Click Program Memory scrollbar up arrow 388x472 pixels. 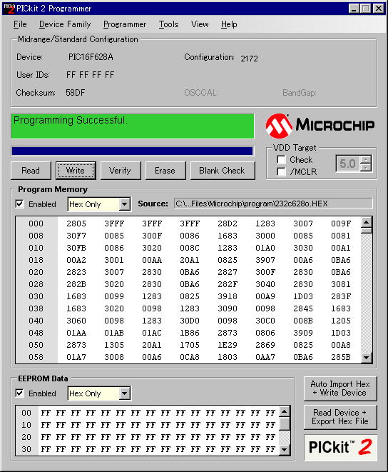[x=367, y=223]
